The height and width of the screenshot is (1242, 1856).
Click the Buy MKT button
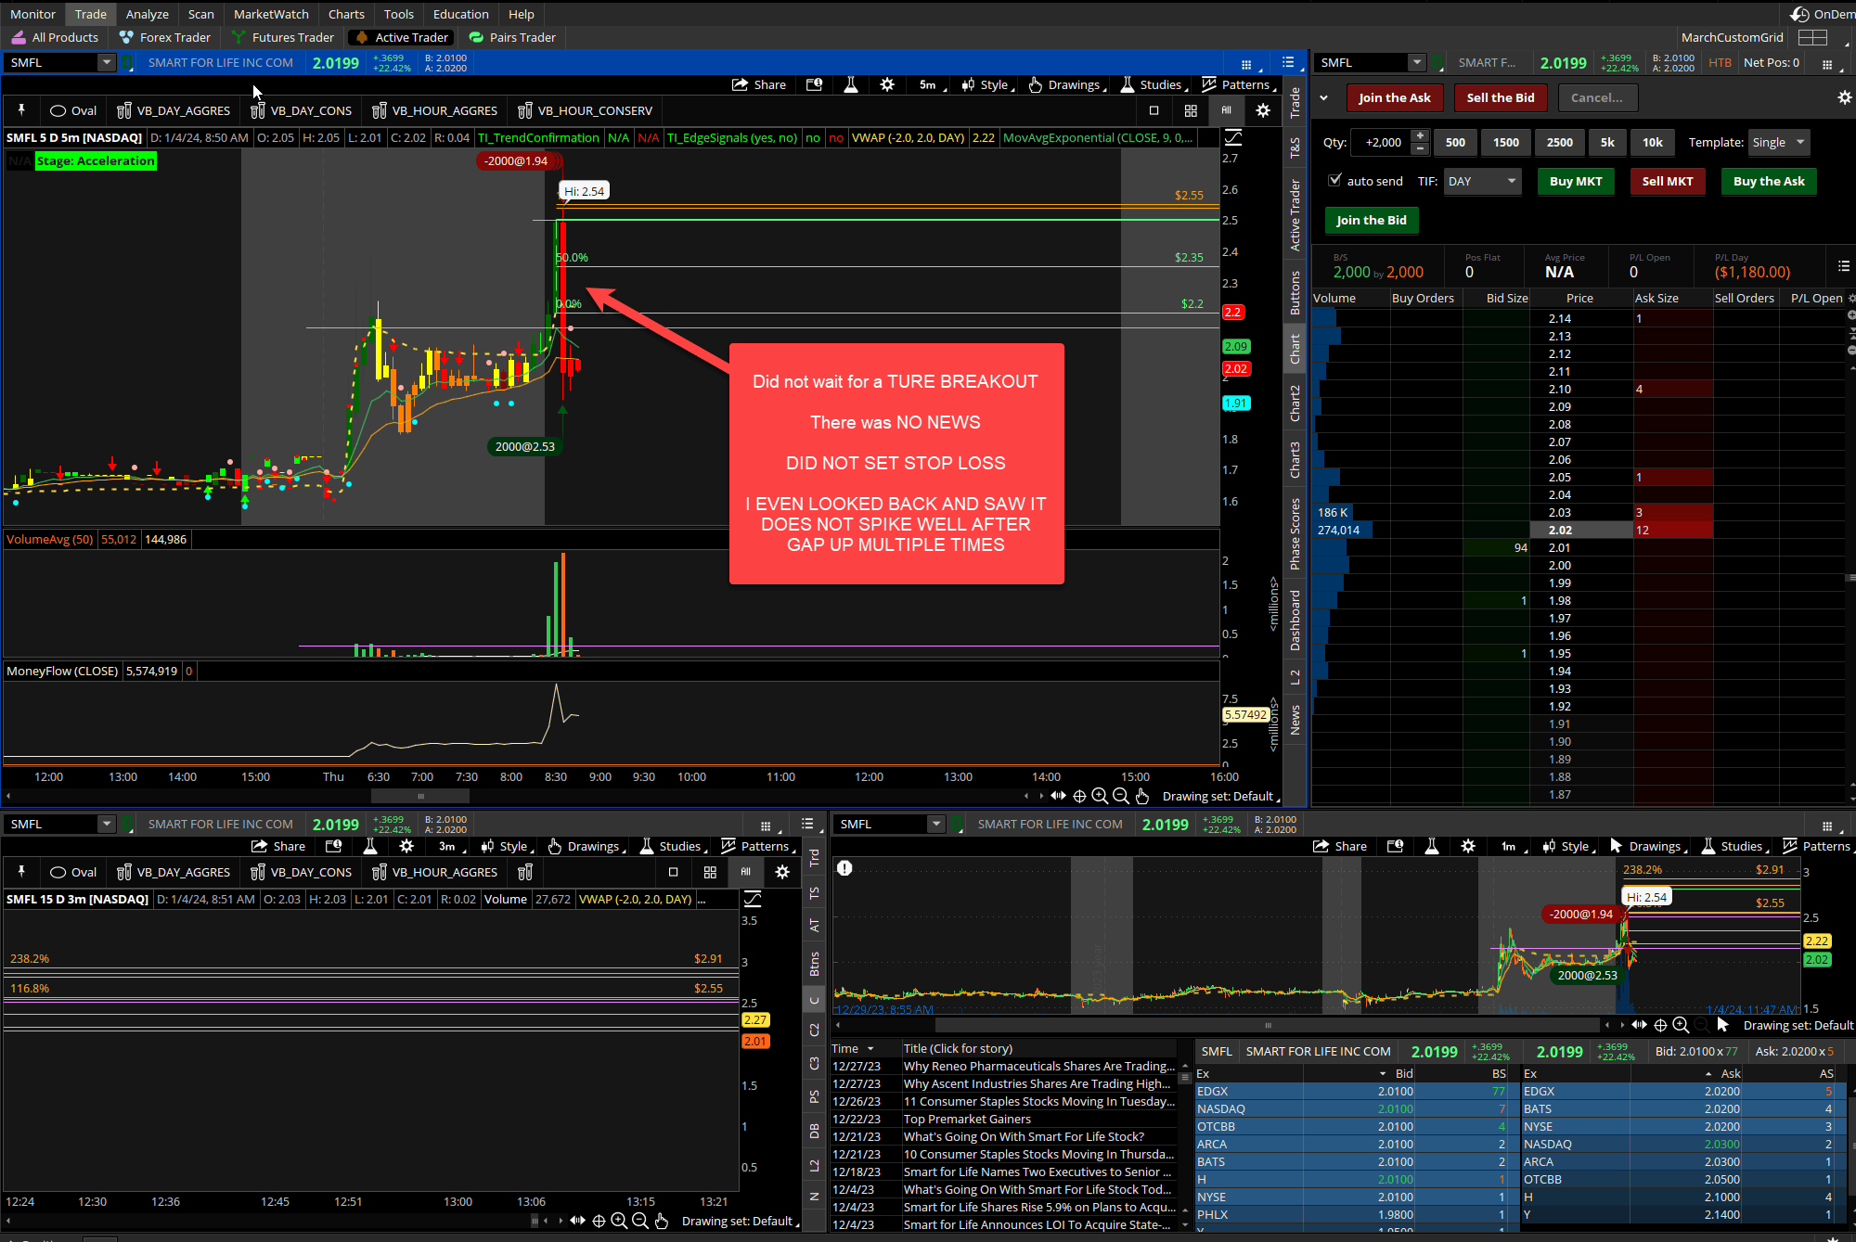(x=1575, y=181)
